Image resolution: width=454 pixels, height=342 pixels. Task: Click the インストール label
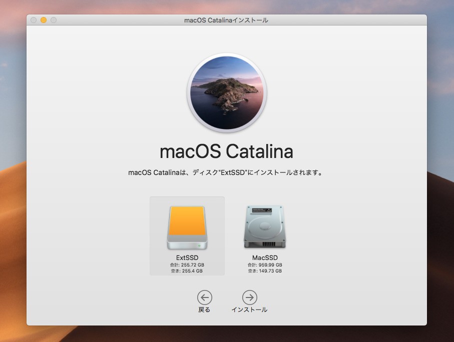tap(249, 309)
